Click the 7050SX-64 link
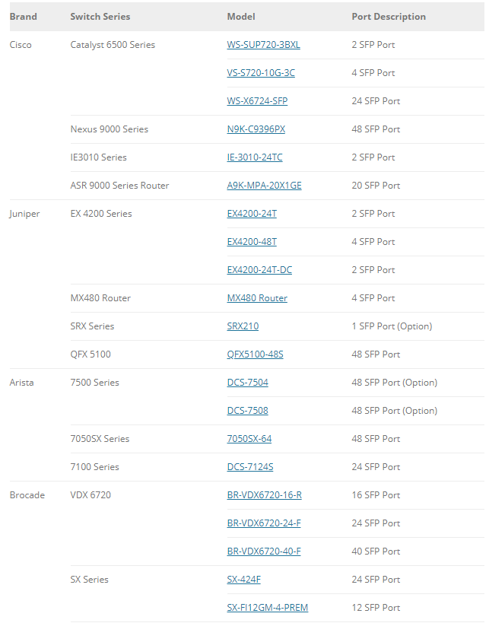The height and width of the screenshot is (623, 489). coord(249,439)
